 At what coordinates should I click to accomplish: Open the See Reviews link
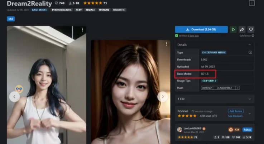[x=235, y=116]
